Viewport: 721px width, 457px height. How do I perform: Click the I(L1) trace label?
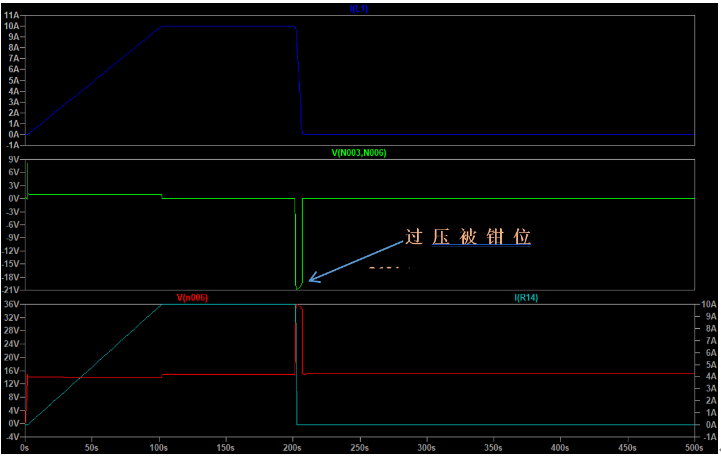pos(358,9)
